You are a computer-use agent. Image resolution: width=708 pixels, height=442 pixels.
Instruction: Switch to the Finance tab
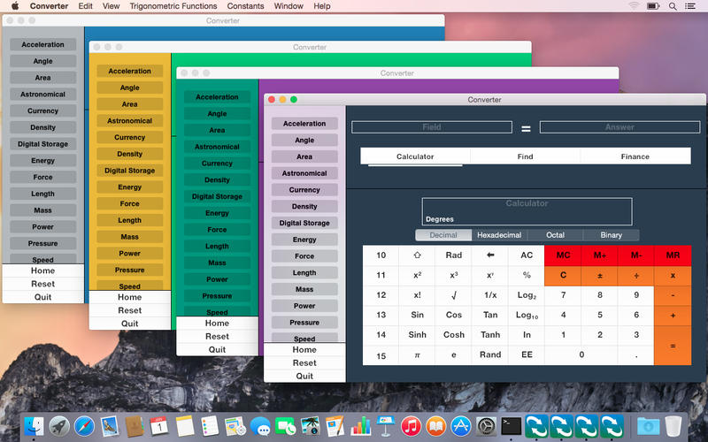pos(635,156)
